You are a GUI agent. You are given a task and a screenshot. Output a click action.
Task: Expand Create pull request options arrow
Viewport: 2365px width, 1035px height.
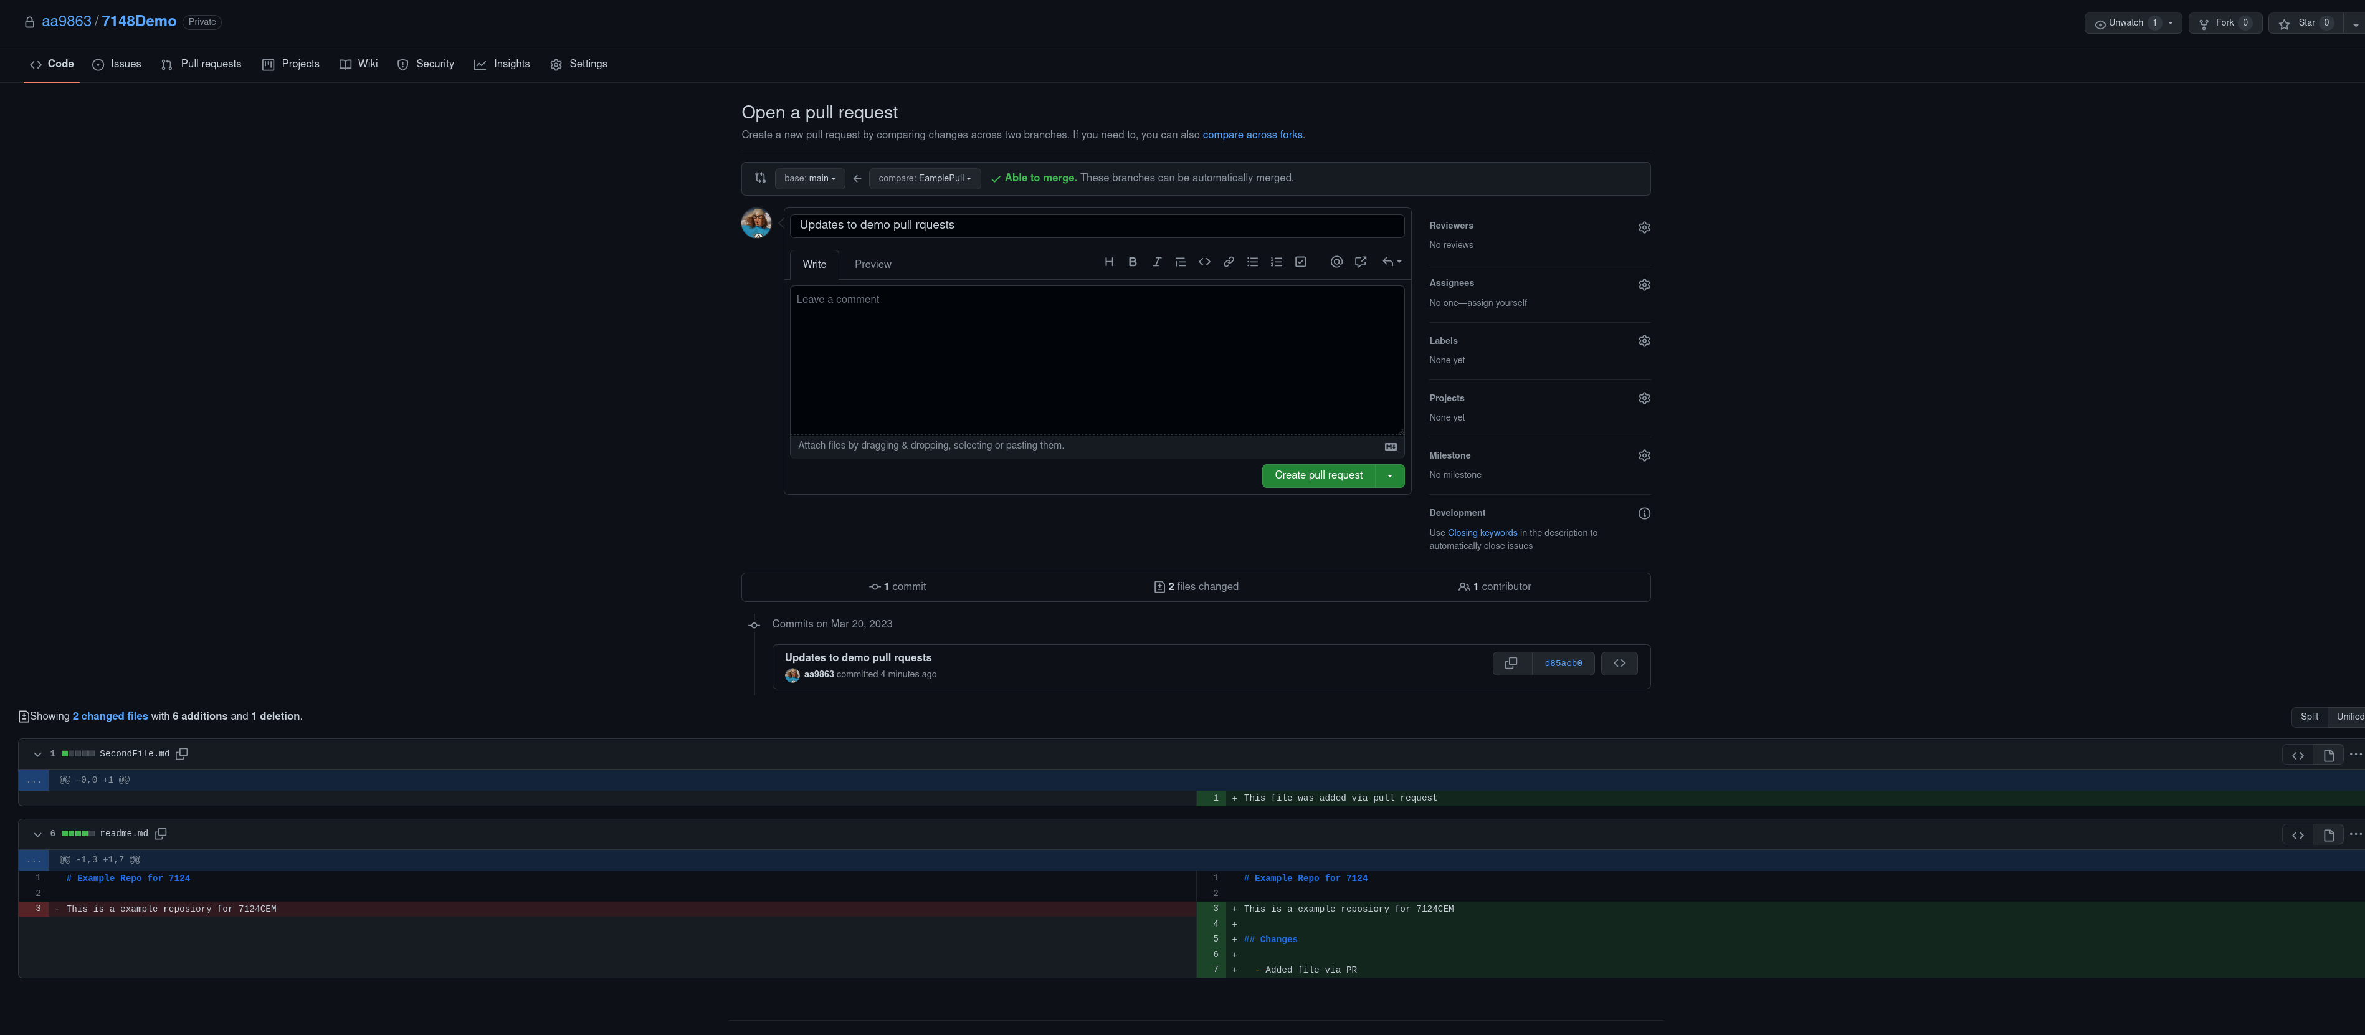click(1389, 475)
